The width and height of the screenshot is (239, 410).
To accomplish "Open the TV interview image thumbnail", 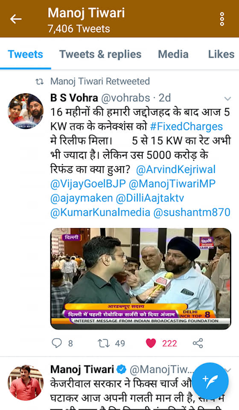I will [140, 278].
